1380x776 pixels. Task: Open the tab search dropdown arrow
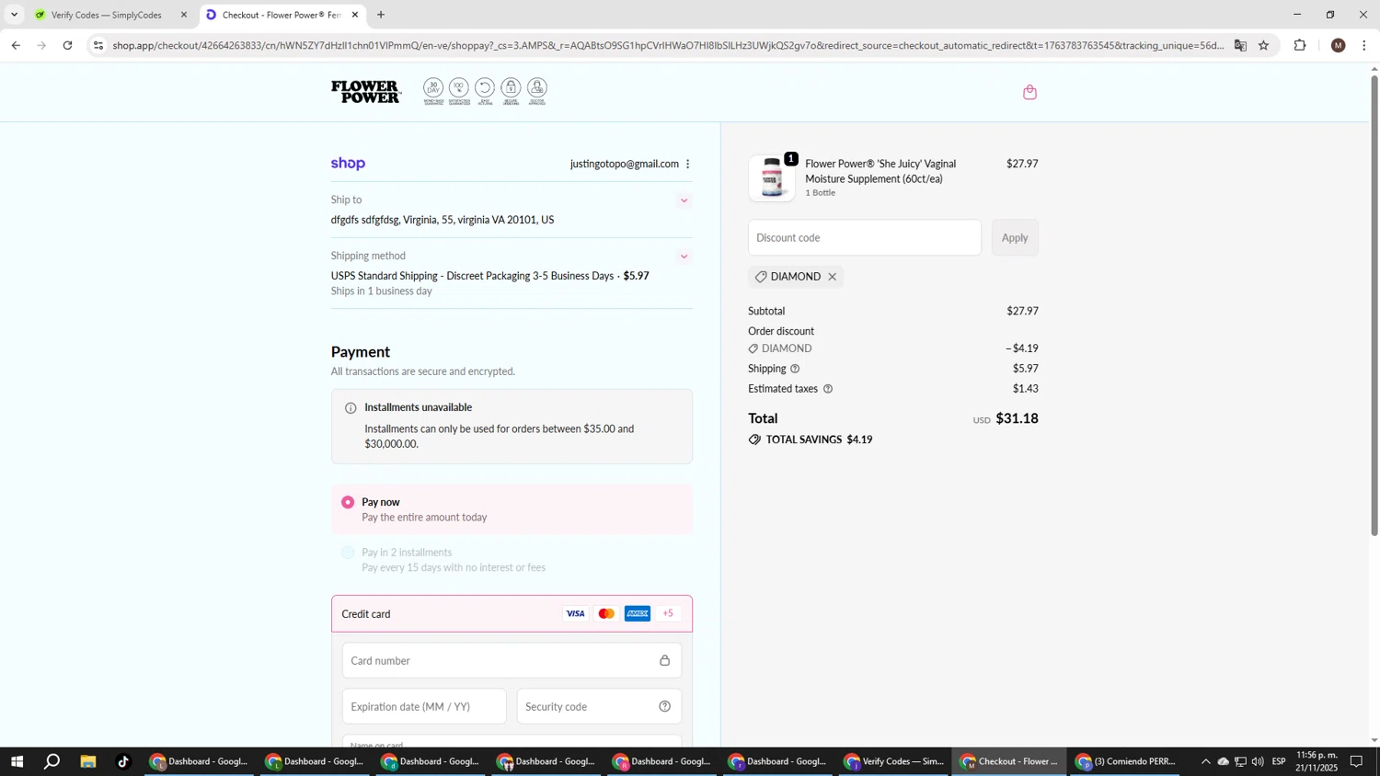tap(14, 15)
